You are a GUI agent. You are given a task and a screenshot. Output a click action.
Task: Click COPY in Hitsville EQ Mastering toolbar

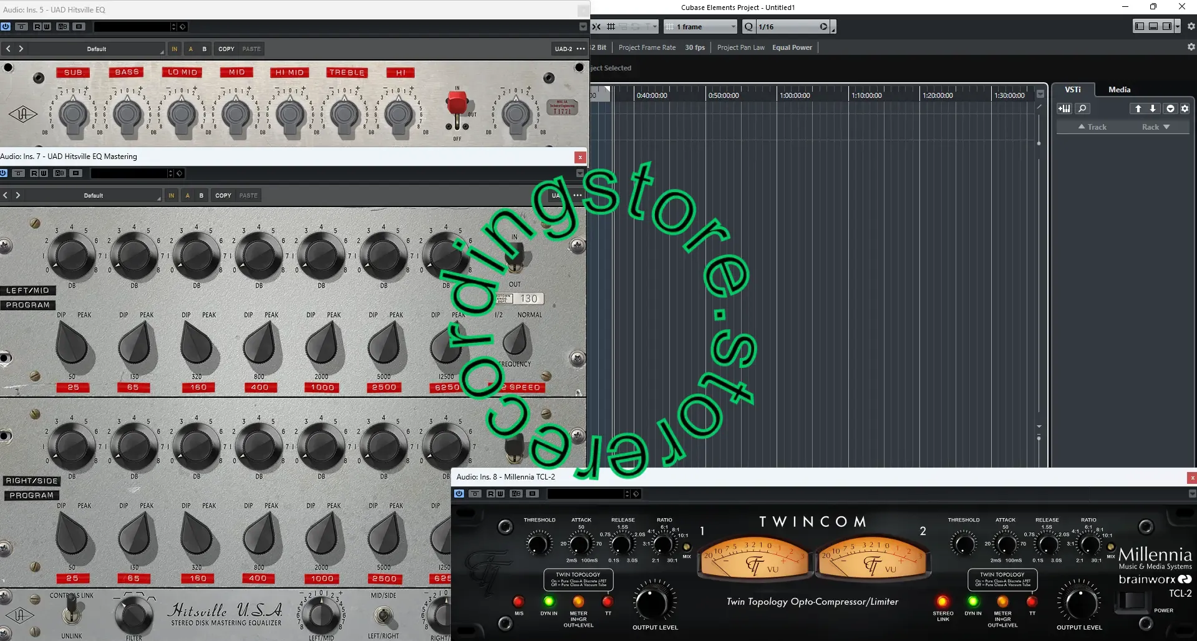click(x=223, y=195)
